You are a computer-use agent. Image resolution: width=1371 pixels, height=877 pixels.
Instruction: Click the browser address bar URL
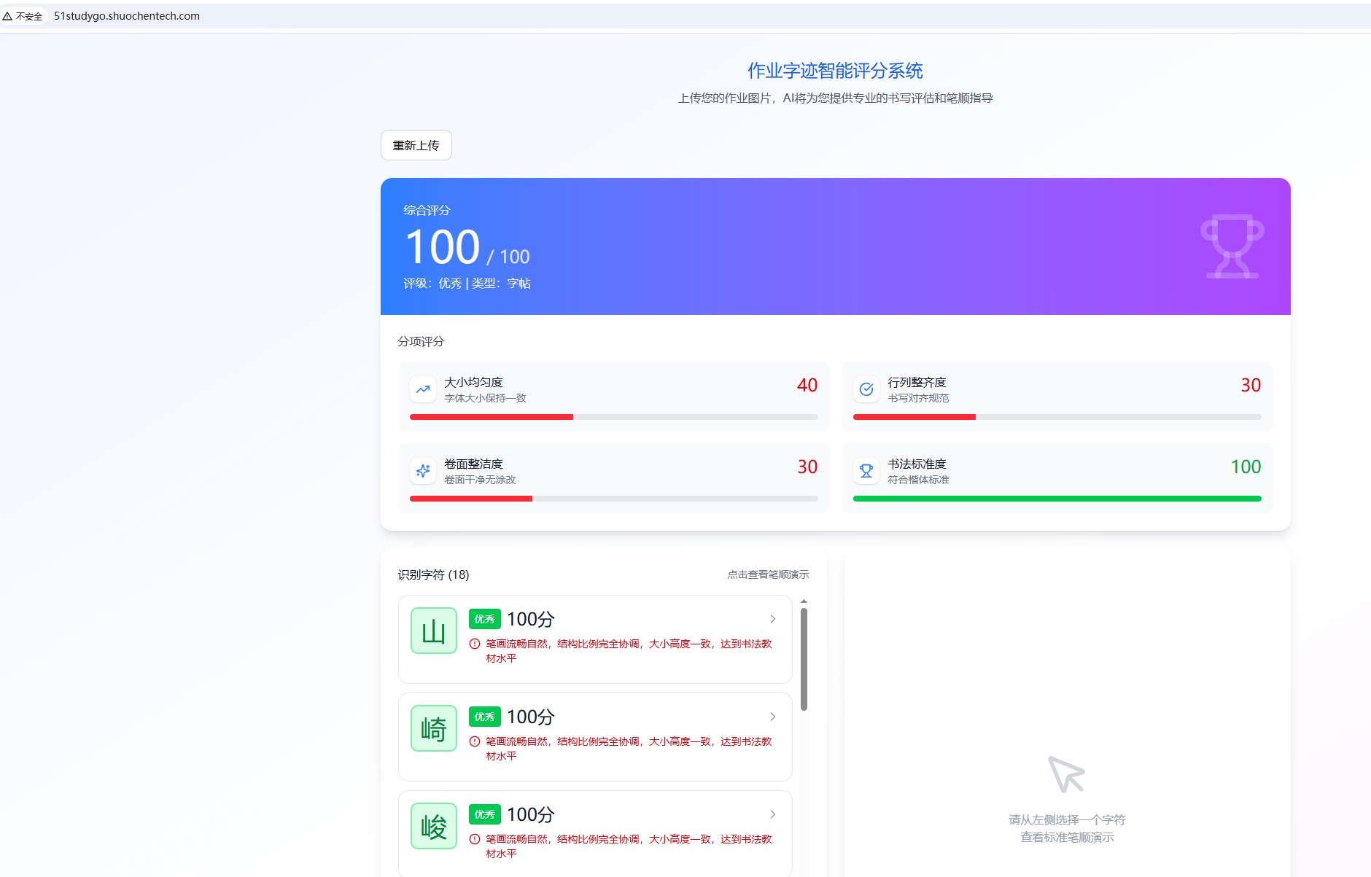[x=127, y=16]
